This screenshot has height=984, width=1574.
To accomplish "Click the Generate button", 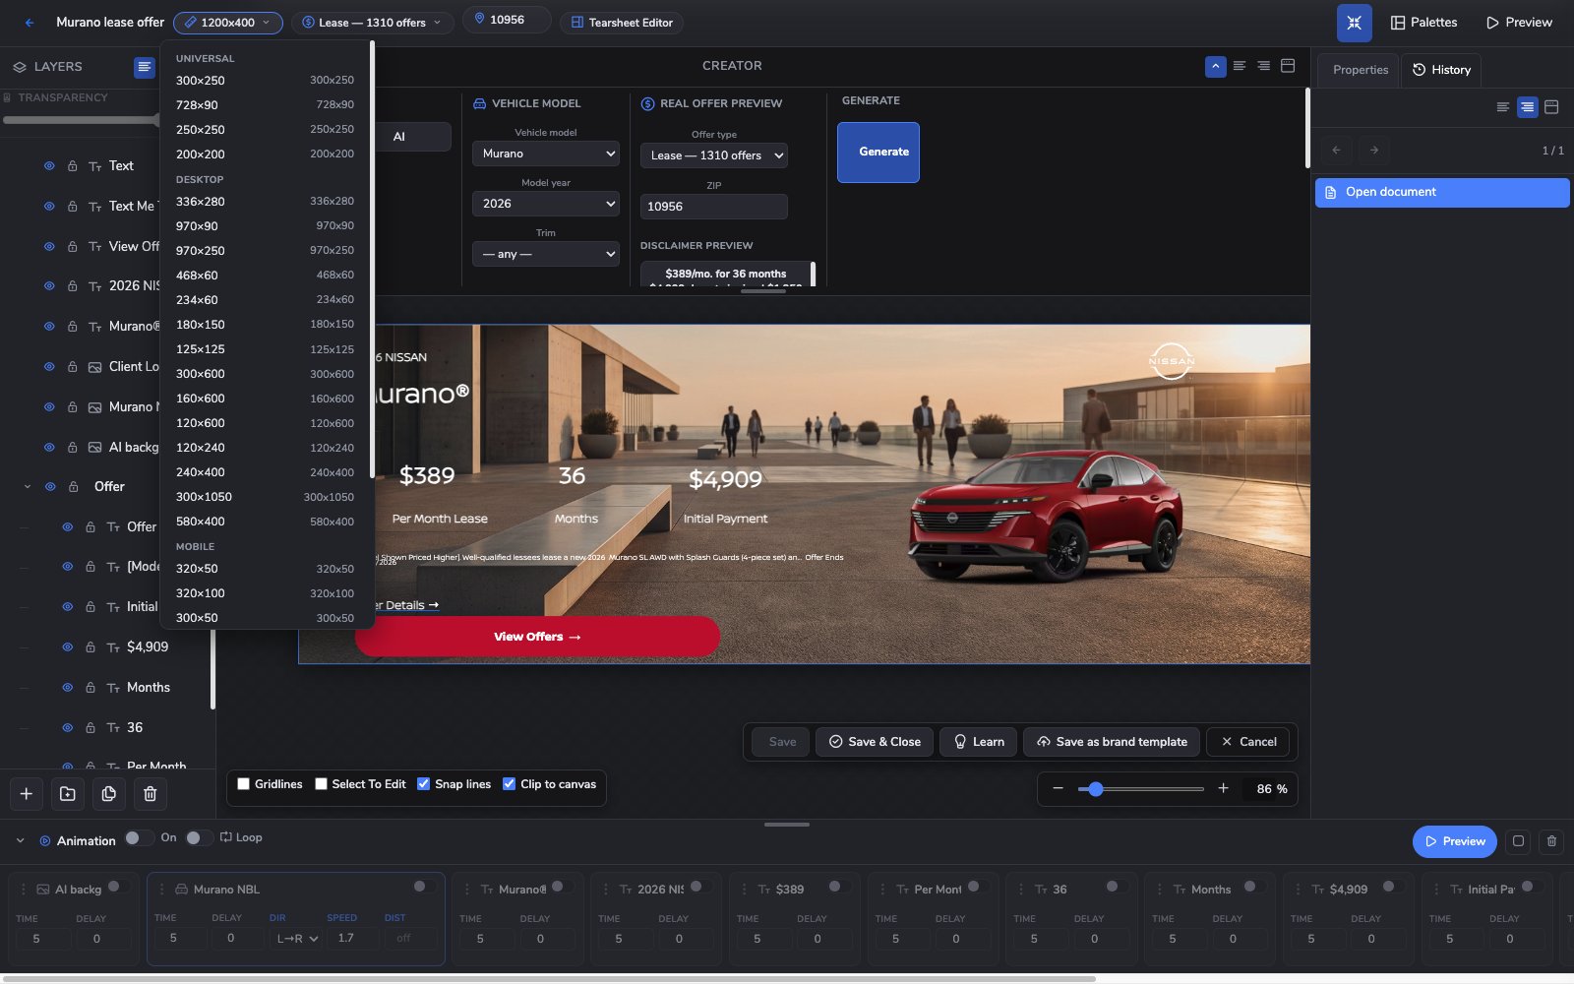I will click(878, 153).
